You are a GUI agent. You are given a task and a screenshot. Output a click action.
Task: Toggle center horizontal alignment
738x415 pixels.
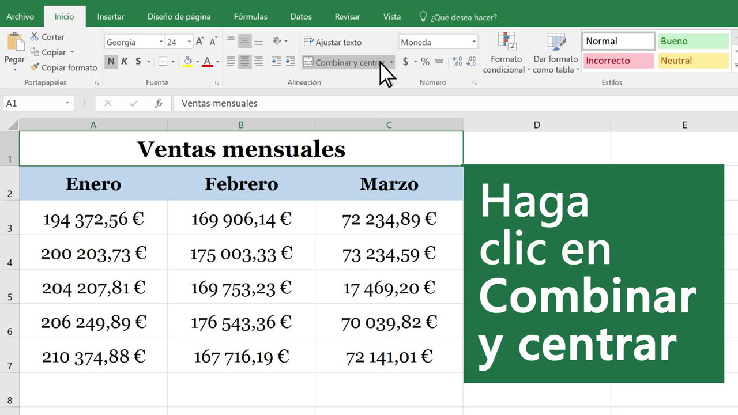point(244,62)
